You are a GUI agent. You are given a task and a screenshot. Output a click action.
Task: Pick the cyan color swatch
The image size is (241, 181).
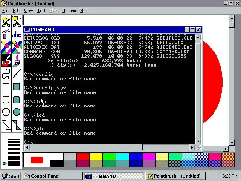122,157
